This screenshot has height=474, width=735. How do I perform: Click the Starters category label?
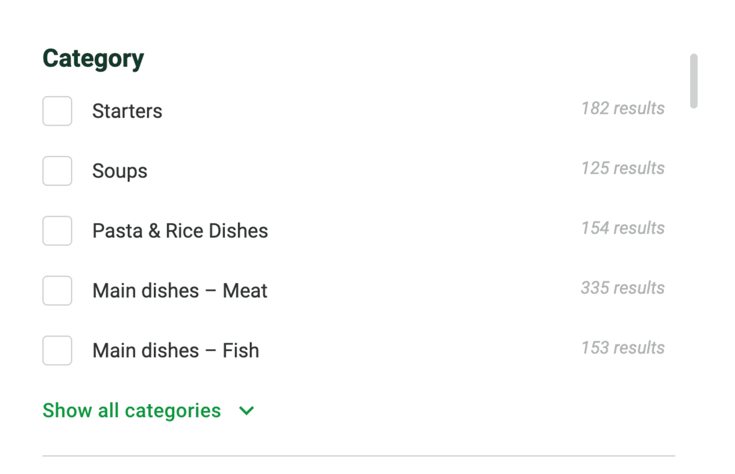pos(127,111)
